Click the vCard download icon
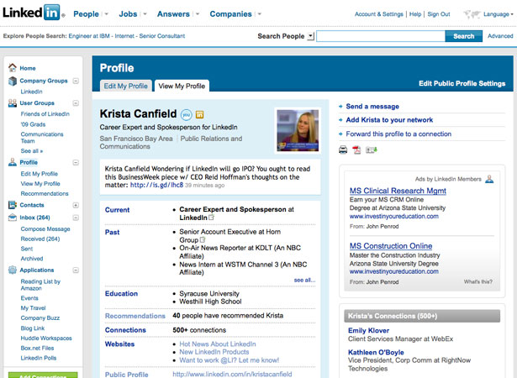 tap(372, 150)
